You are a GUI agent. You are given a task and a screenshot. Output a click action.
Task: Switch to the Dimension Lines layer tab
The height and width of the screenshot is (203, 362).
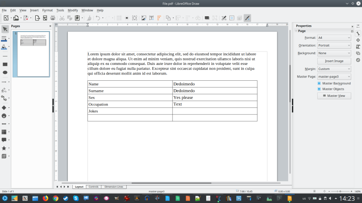pos(114,186)
